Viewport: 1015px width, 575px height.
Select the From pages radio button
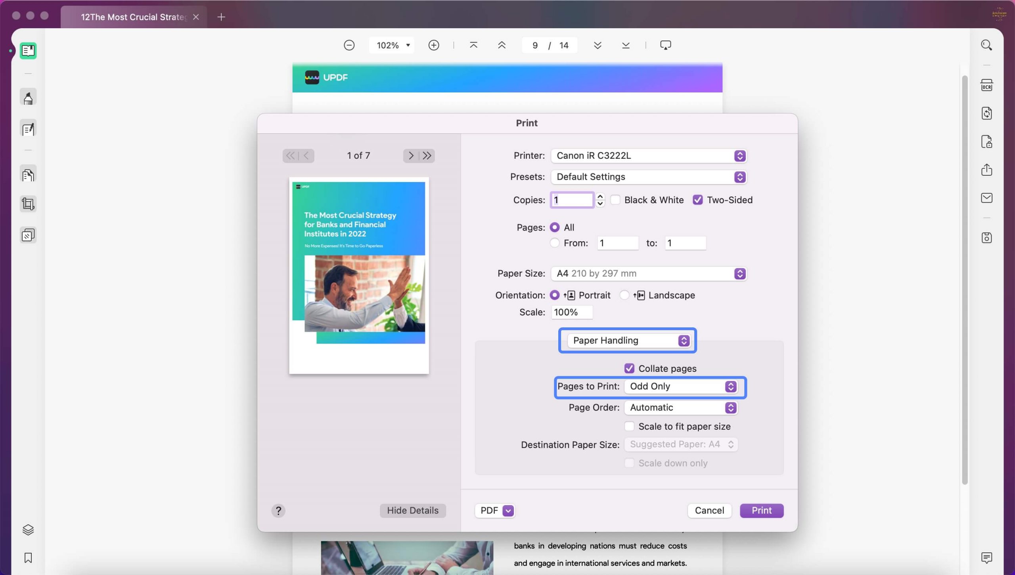coord(555,242)
